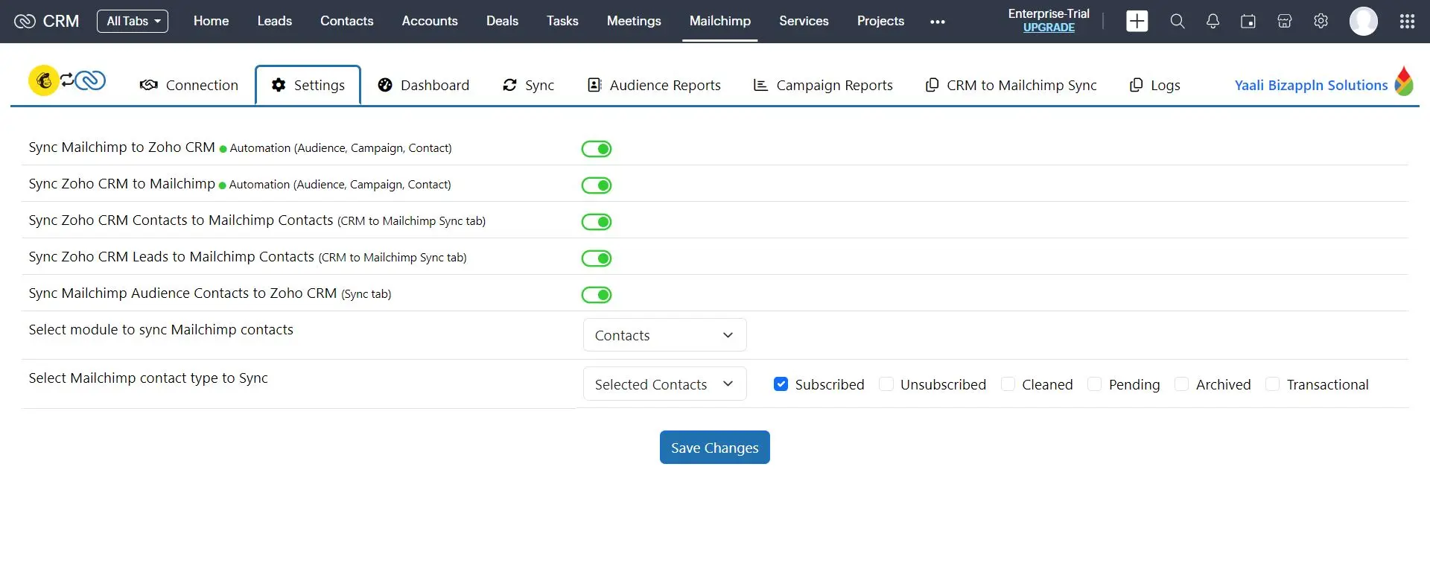This screenshot has height=566, width=1430.
Task: Click the user profile avatar
Action: tap(1364, 21)
